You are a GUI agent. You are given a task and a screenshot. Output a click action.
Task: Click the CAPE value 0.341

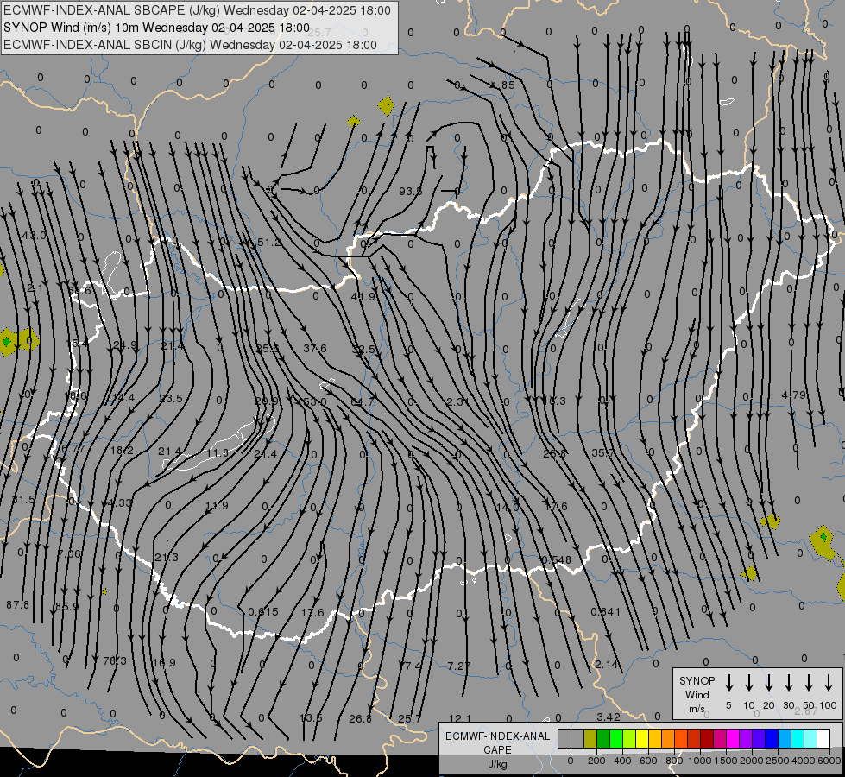click(x=605, y=612)
